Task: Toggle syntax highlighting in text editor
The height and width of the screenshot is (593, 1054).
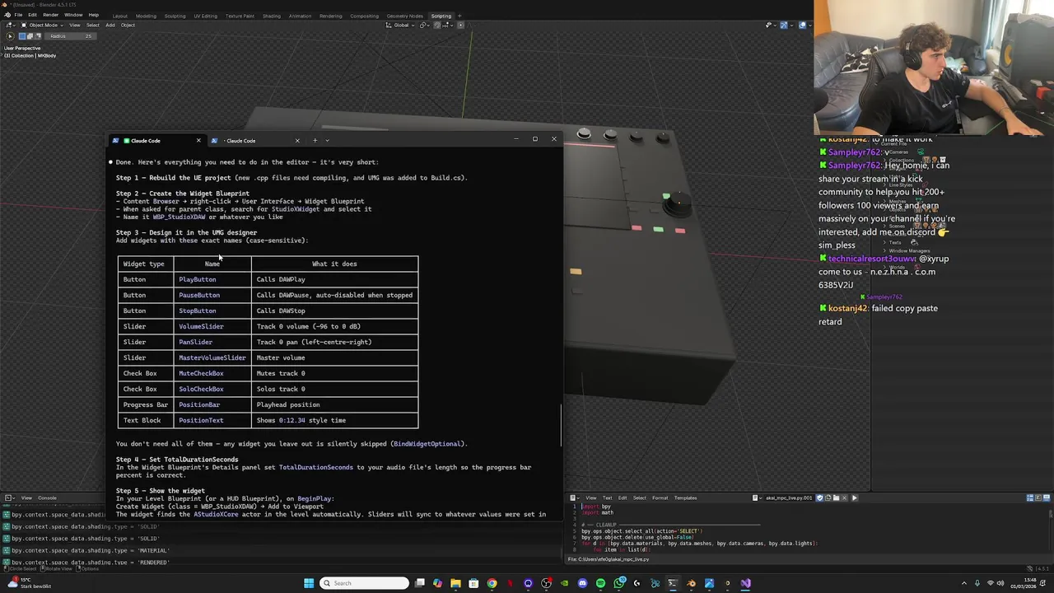Action: point(1047,497)
